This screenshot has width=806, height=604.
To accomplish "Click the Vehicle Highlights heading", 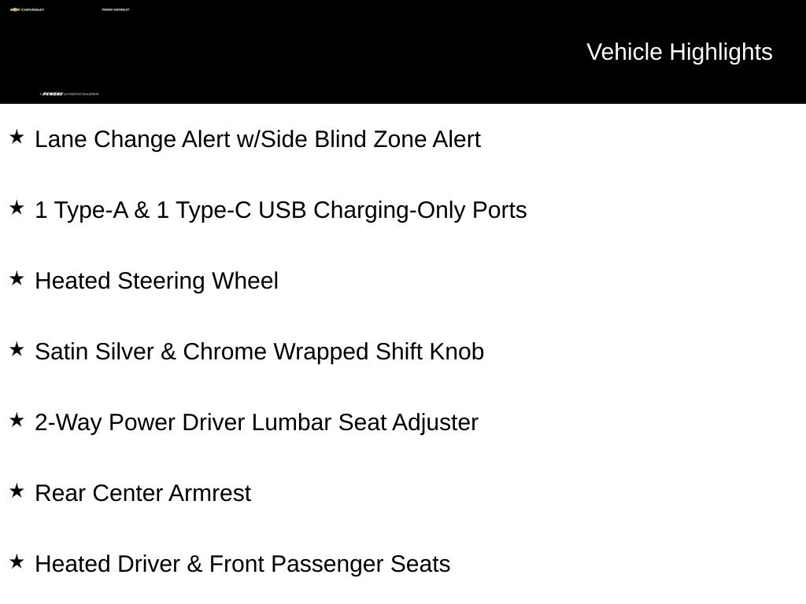I will coord(679,52).
